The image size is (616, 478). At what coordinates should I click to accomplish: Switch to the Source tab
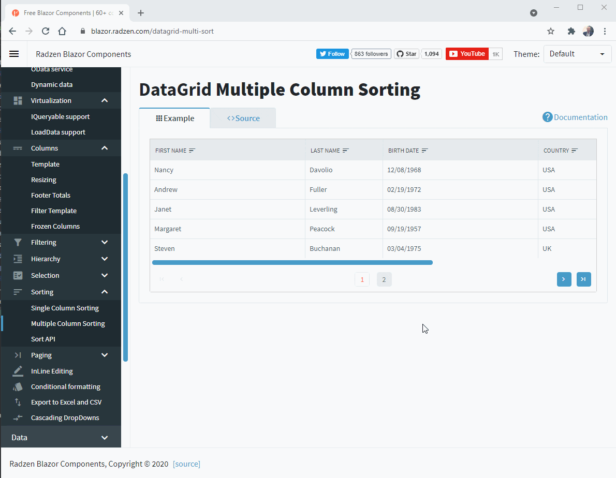[x=243, y=118]
